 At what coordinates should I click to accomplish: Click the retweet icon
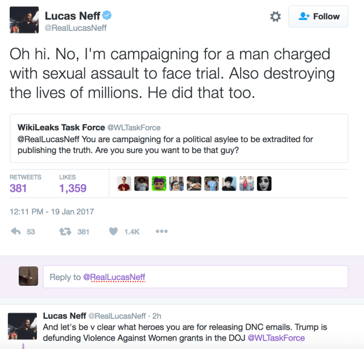pyautogui.click(x=65, y=232)
